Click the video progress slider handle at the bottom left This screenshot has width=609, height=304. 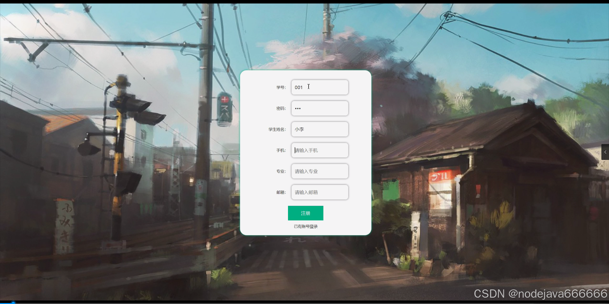(13, 303)
